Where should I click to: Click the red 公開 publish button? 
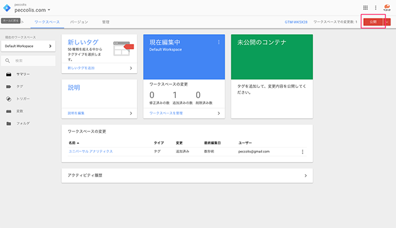pos(373,22)
